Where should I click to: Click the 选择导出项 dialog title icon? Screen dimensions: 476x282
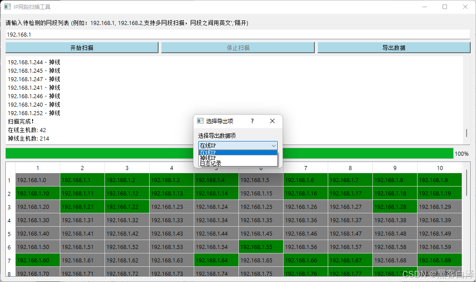[200, 121]
